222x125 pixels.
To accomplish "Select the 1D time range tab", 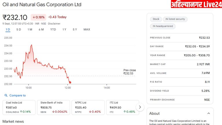I will [x=8, y=30].
